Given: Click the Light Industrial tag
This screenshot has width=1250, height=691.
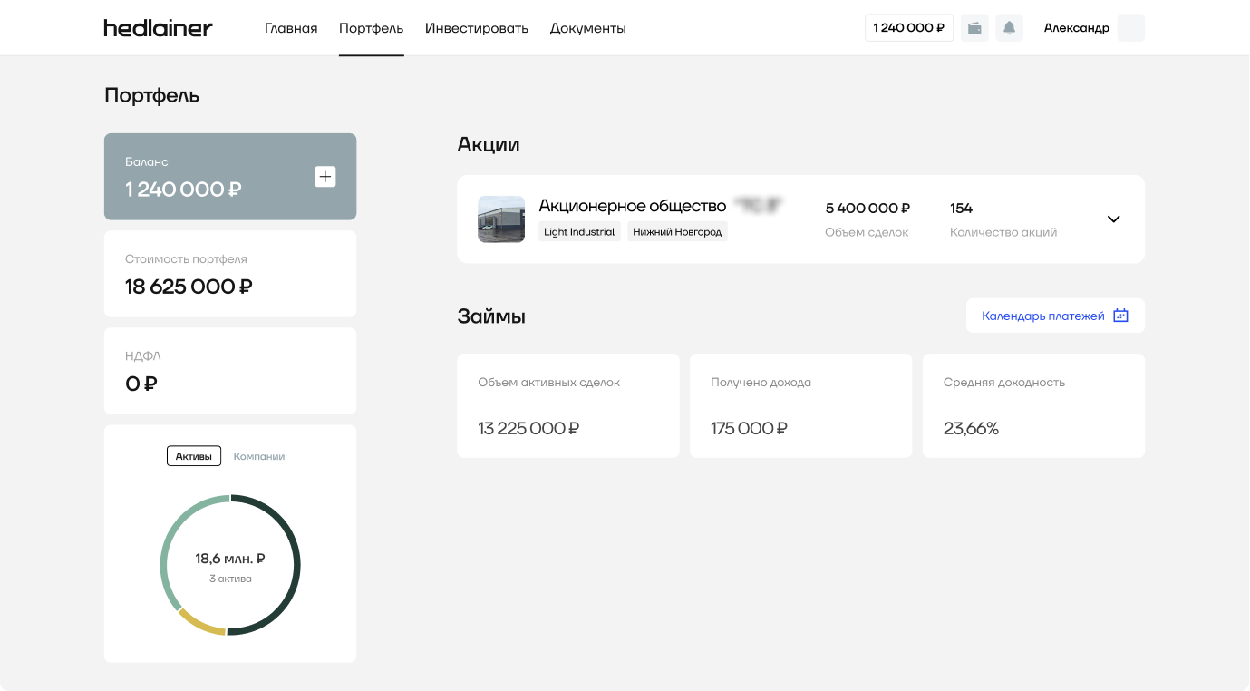Looking at the screenshot, I should click(579, 232).
